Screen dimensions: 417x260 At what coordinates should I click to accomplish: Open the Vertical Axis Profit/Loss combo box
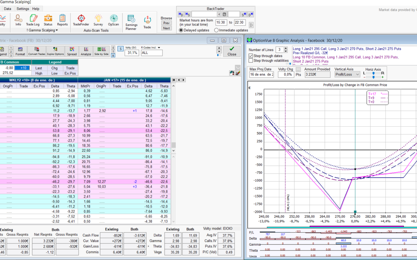tap(347, 75)
